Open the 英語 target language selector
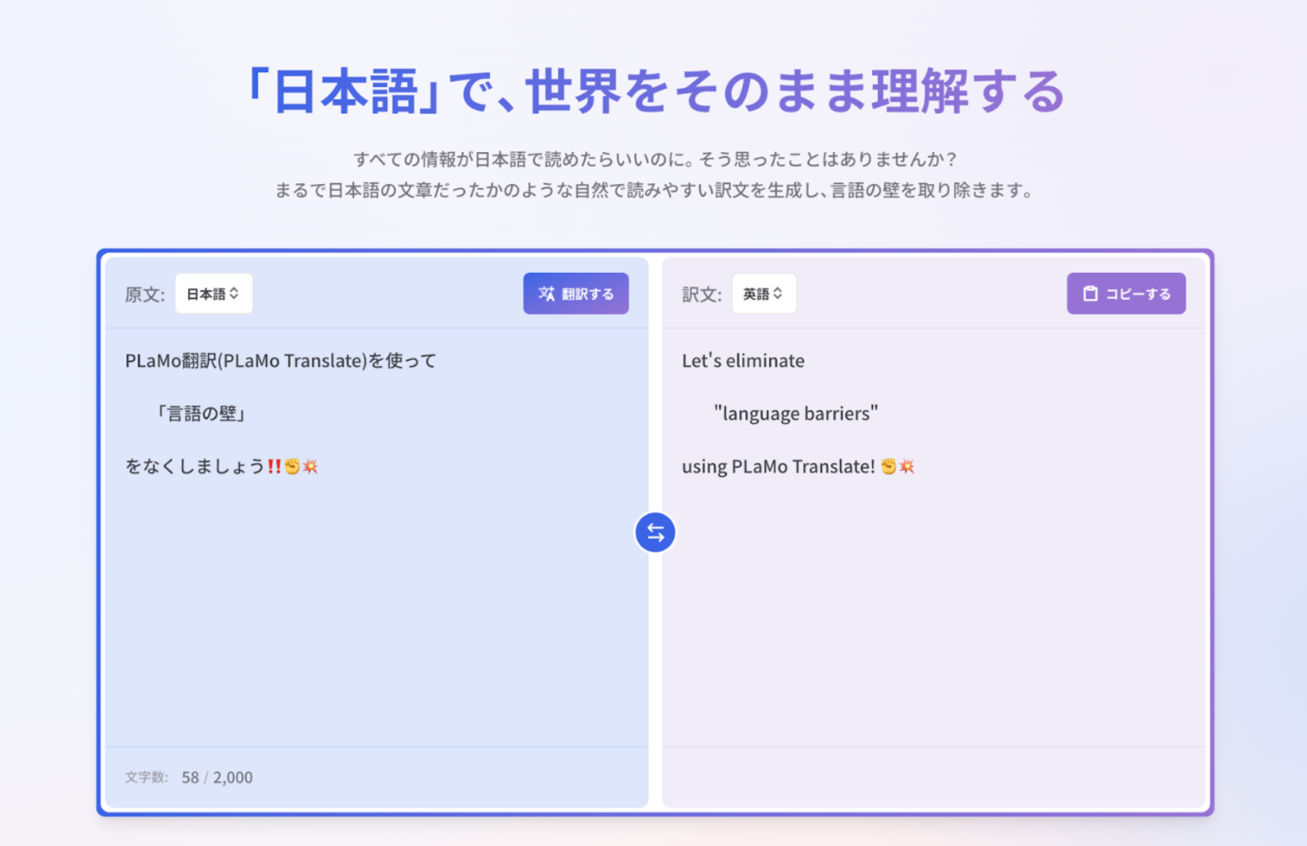Viewport: 1307px width, 846px height. (x=763, y=293)
